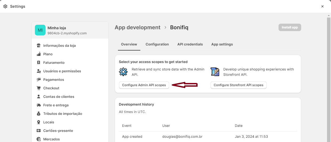This screenshot has width=331, height=142.
Task: Click the vertical scrollbar on the right
Action: pyautogui.click(x=329, y=77)
